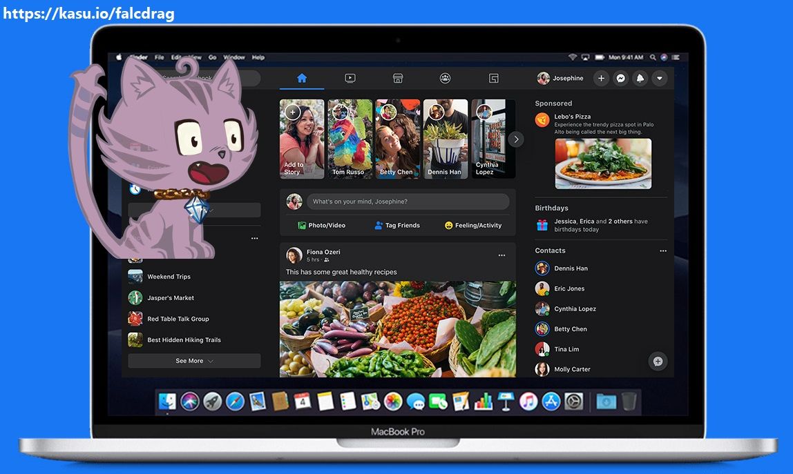Open the Photos app in the dock
This screenshot has width=793, height=474.
point(393,402)
